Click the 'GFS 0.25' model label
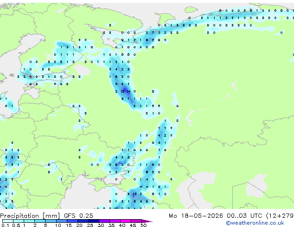The width and height of the screenshot is (294, 227). coord(78,216)
